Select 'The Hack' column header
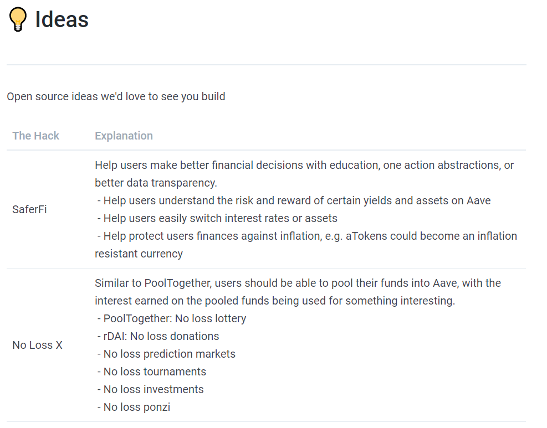 click(x=35, y=136)
